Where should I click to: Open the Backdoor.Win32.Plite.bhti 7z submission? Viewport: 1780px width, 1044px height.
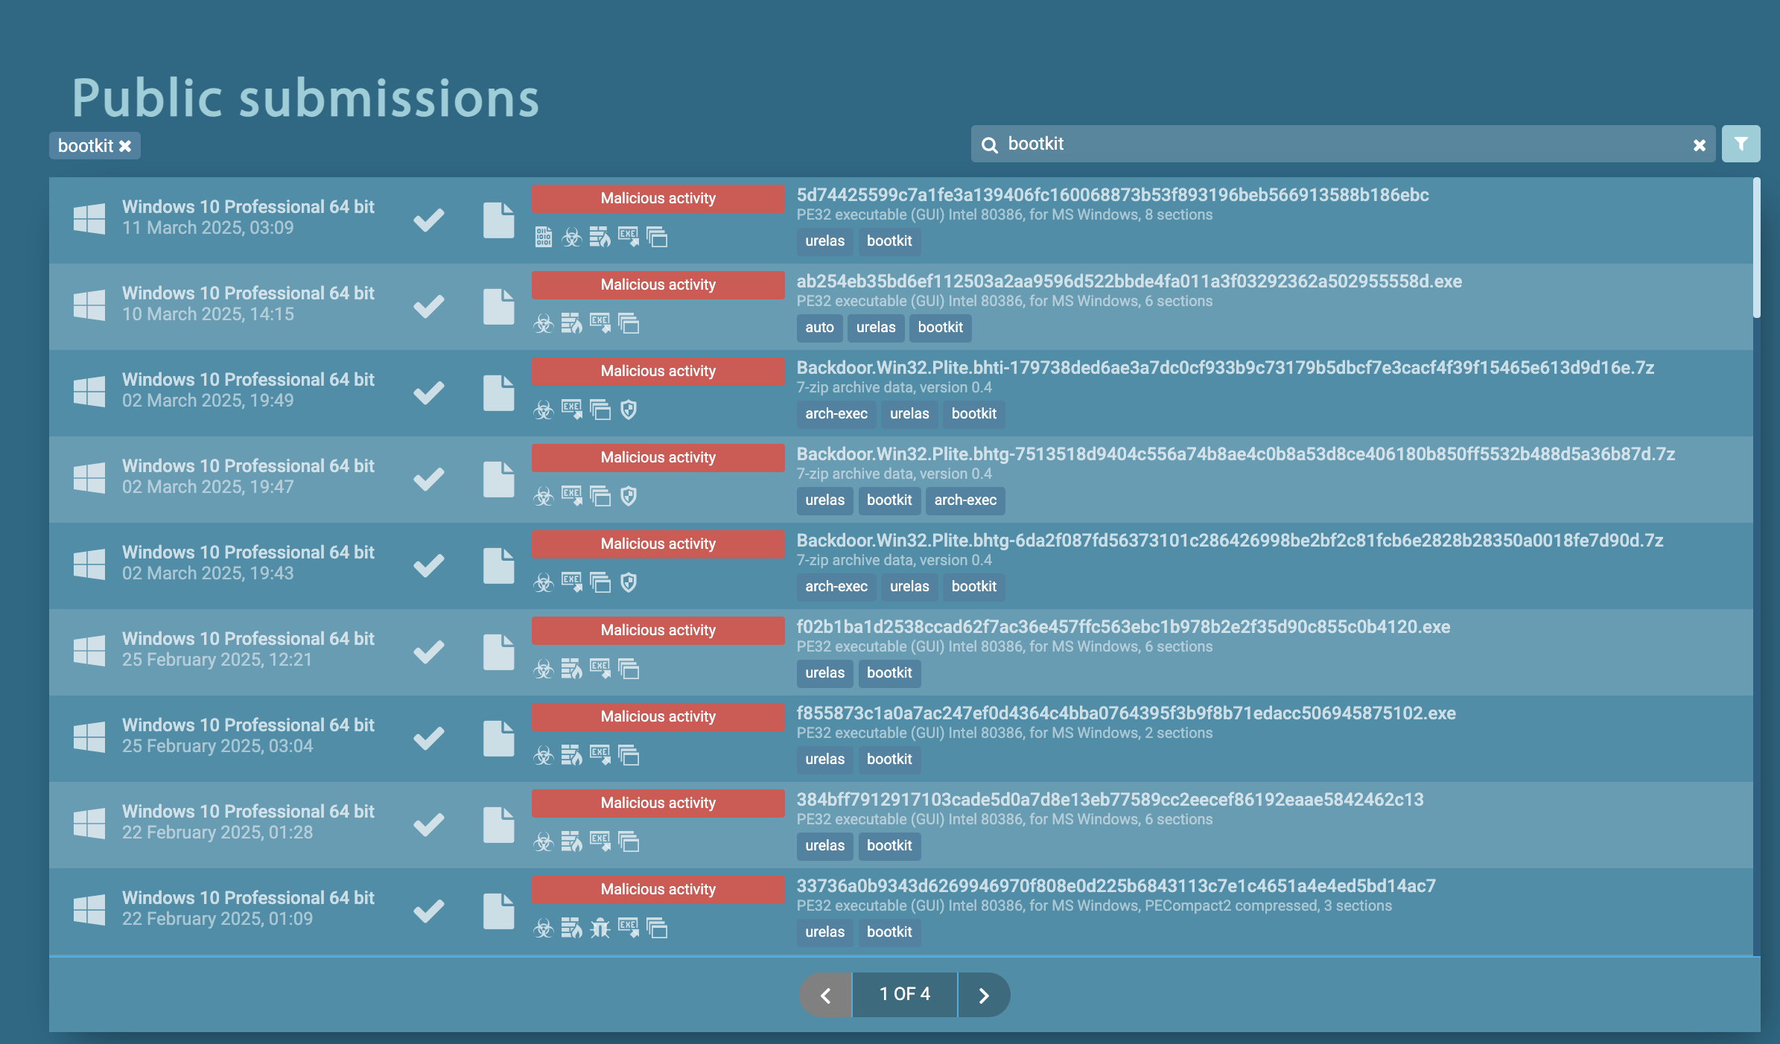(1224, 368)
